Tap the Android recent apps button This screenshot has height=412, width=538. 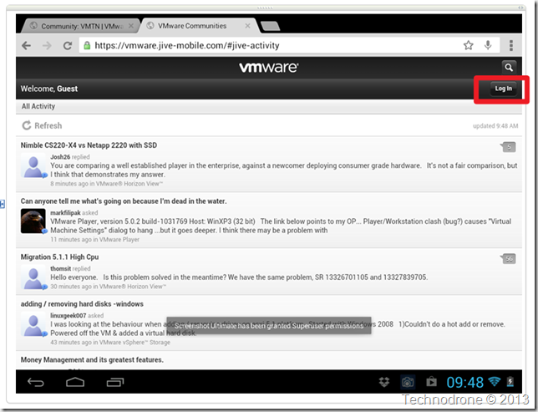point(115,382)
